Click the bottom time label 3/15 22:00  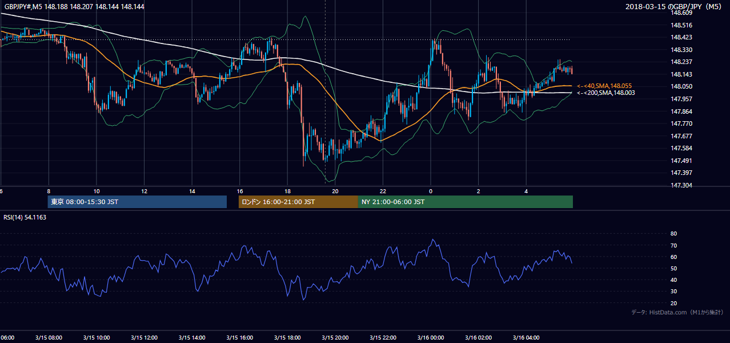383,338
